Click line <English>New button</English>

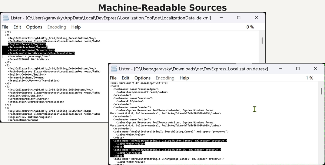(x=30, y=117)
